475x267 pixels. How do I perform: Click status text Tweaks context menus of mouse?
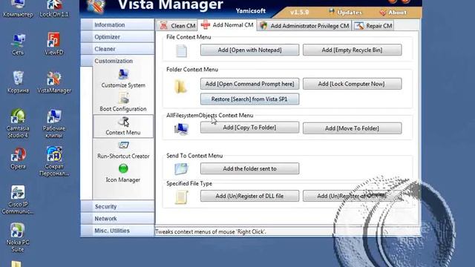(x=211, y=232)
